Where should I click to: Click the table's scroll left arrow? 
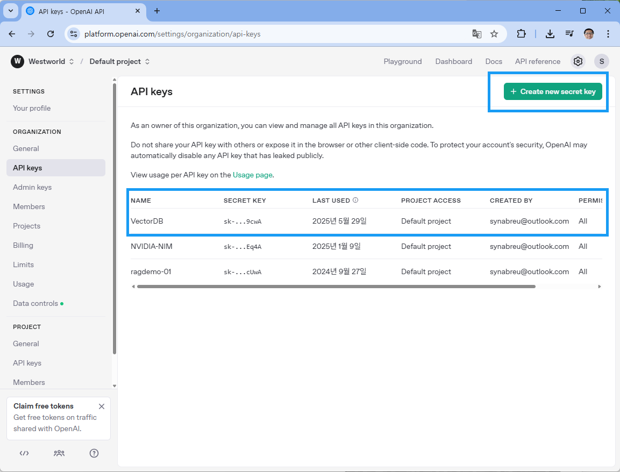coord(133,287)
